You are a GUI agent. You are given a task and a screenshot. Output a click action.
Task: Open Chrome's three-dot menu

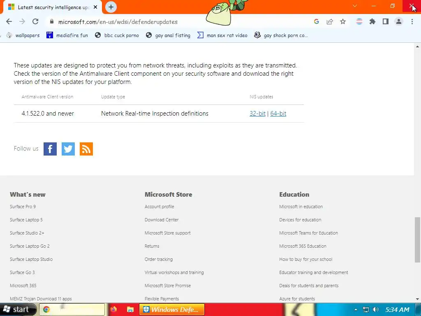pos(412,22)
